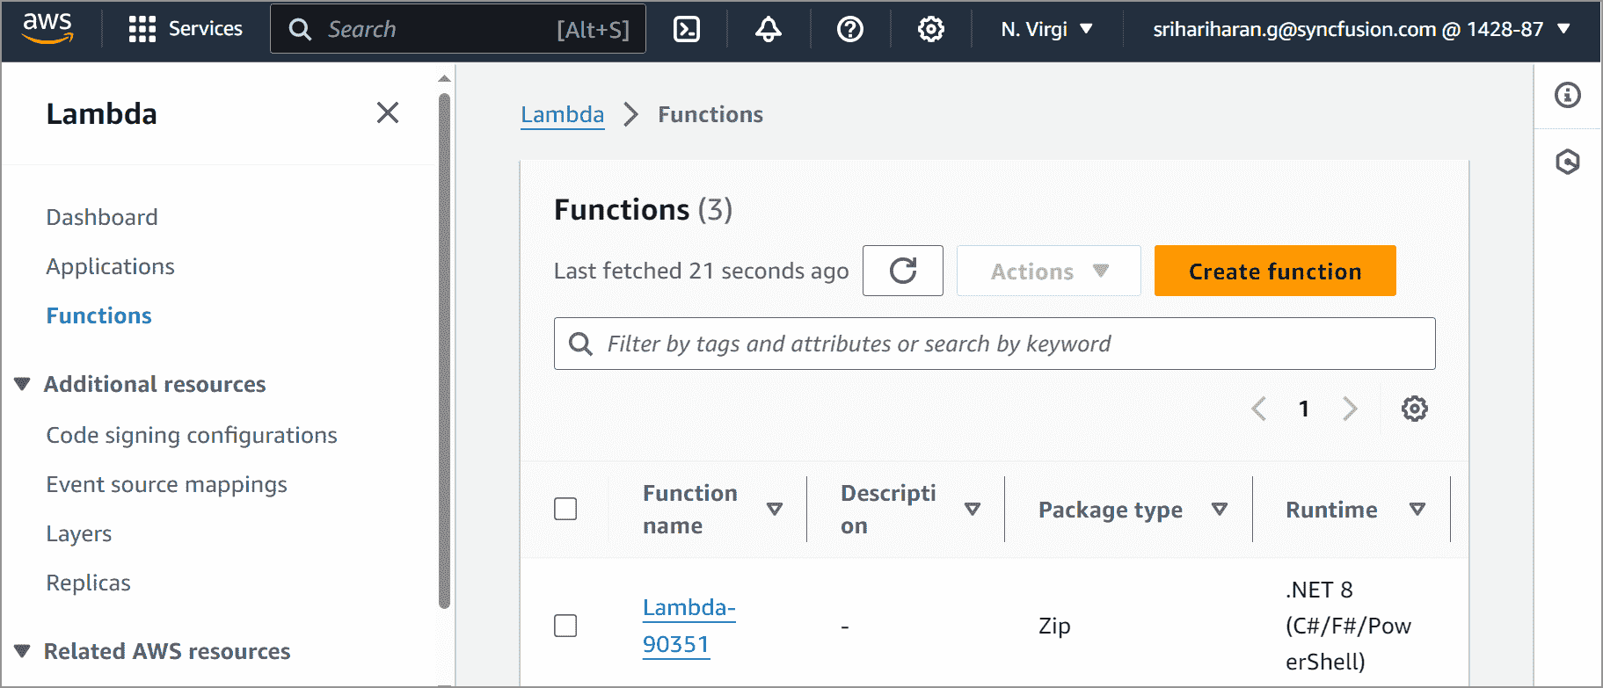Click the top search input field
Viewport: 1603px width, 688px height.
(x=458, y=29)
